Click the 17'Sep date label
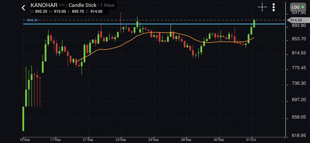This screenshot has width=310, height=143. click(56, 140)
